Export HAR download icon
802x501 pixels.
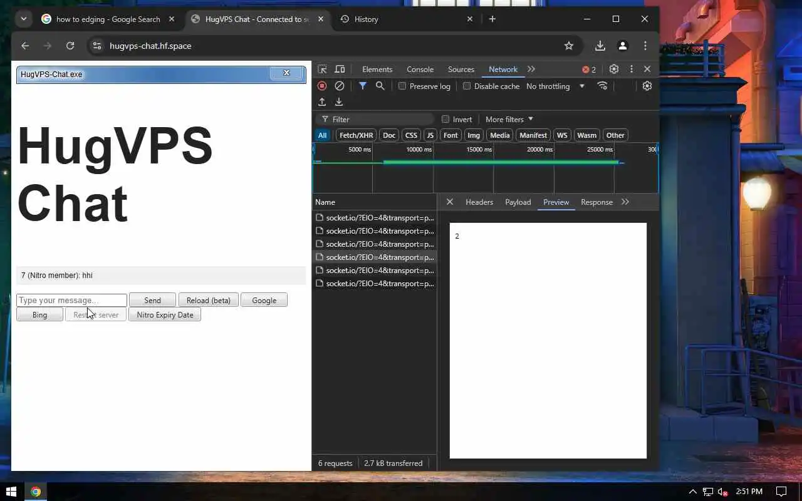click(339, 102)
